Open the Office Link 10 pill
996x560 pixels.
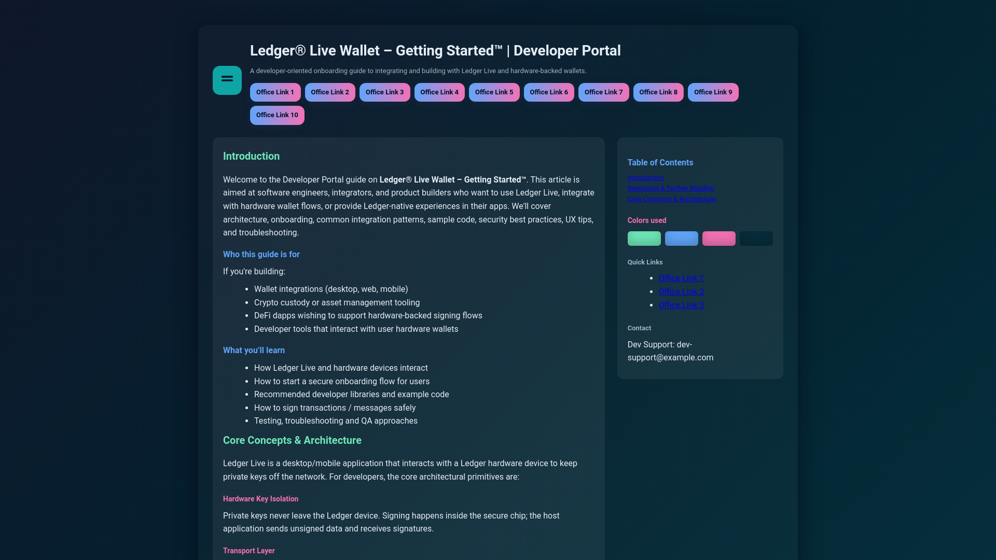point(277,115)
